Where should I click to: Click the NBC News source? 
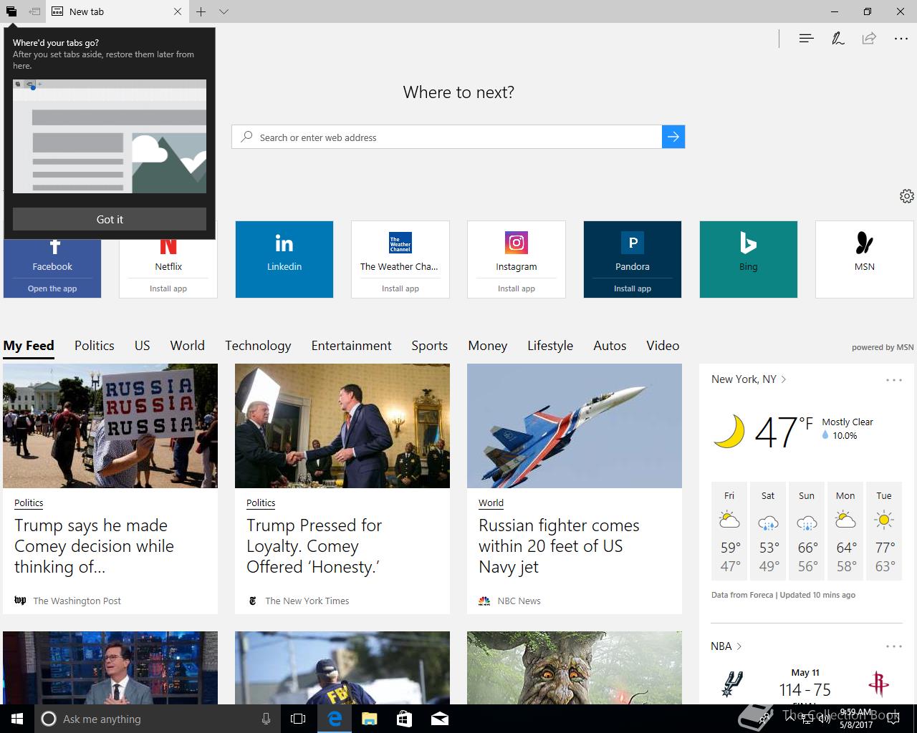[519, 601]
